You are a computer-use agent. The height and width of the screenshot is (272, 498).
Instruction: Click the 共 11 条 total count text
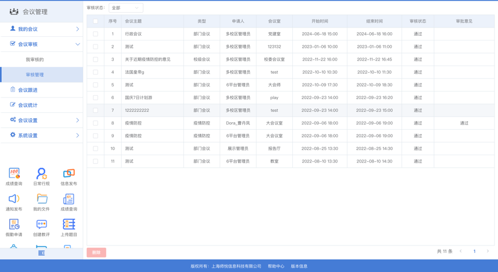[445, 251]
